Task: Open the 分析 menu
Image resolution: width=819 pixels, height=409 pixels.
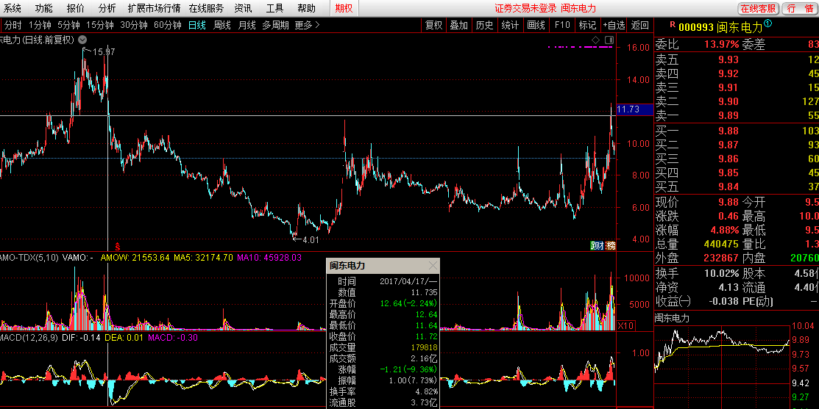Action: [x=107, y=8]
